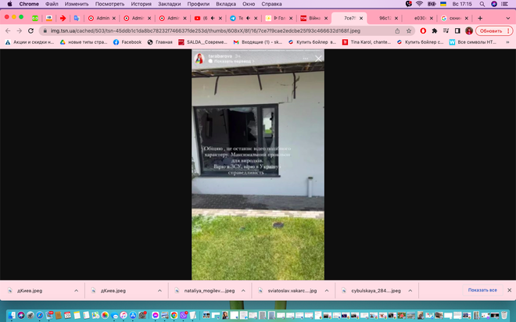The image size is (516, 322).
Task: Reload the current page
Action: (x=30, y=30)
